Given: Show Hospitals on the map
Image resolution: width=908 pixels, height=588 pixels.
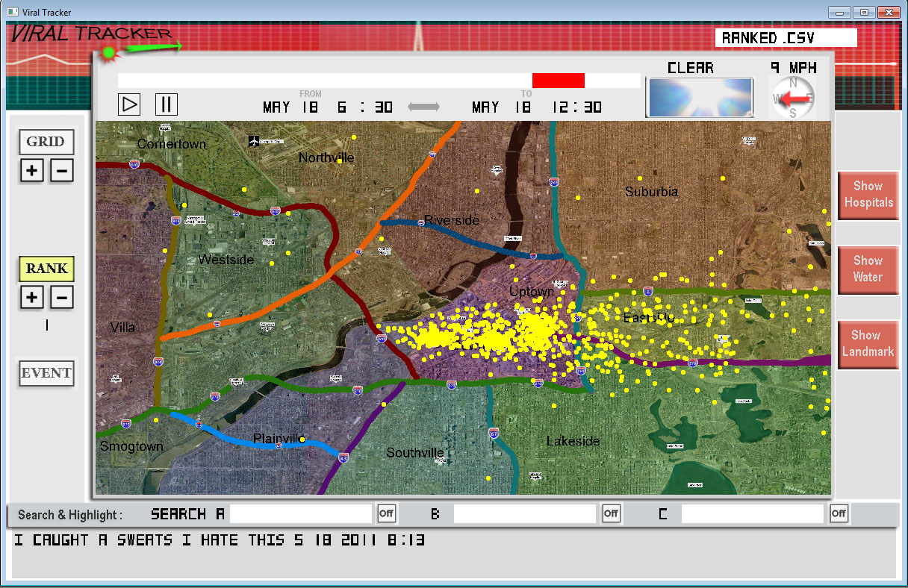Looking at the screenshot, I should (x=868, y=195).
